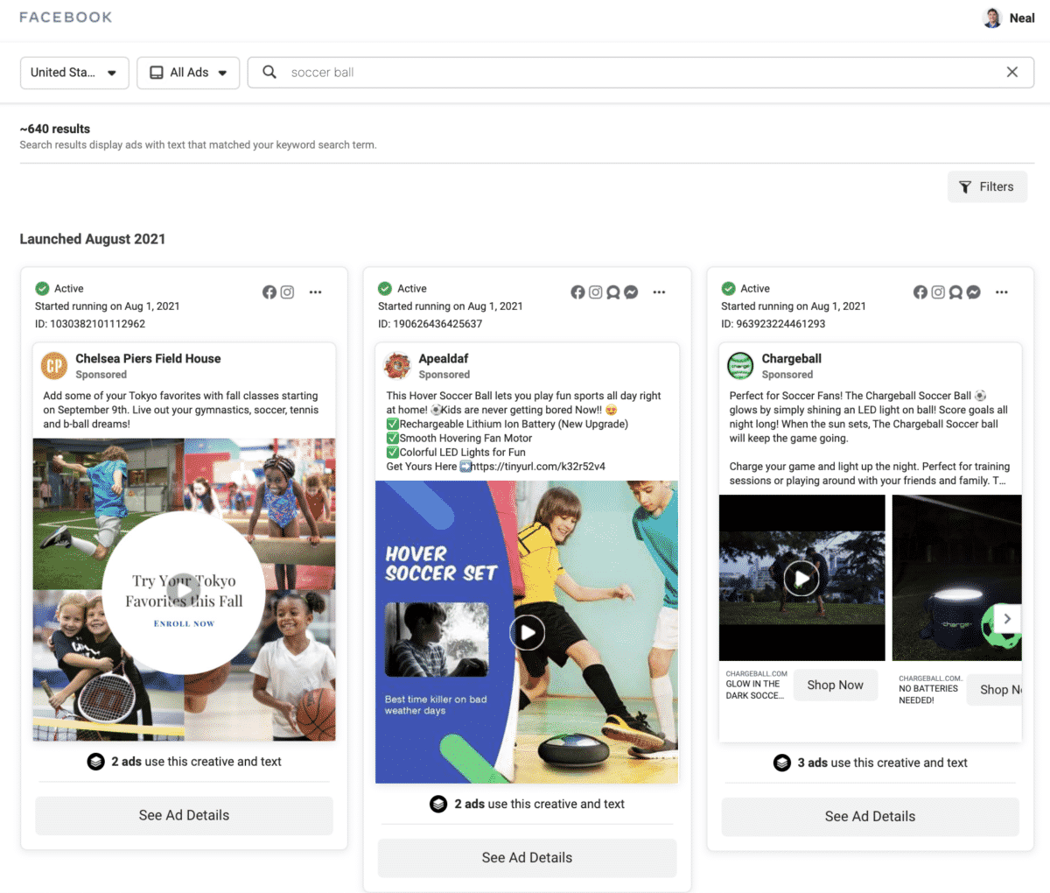Open the Apealdaf page name link
1050x893 pixels.
pos(444,359)
